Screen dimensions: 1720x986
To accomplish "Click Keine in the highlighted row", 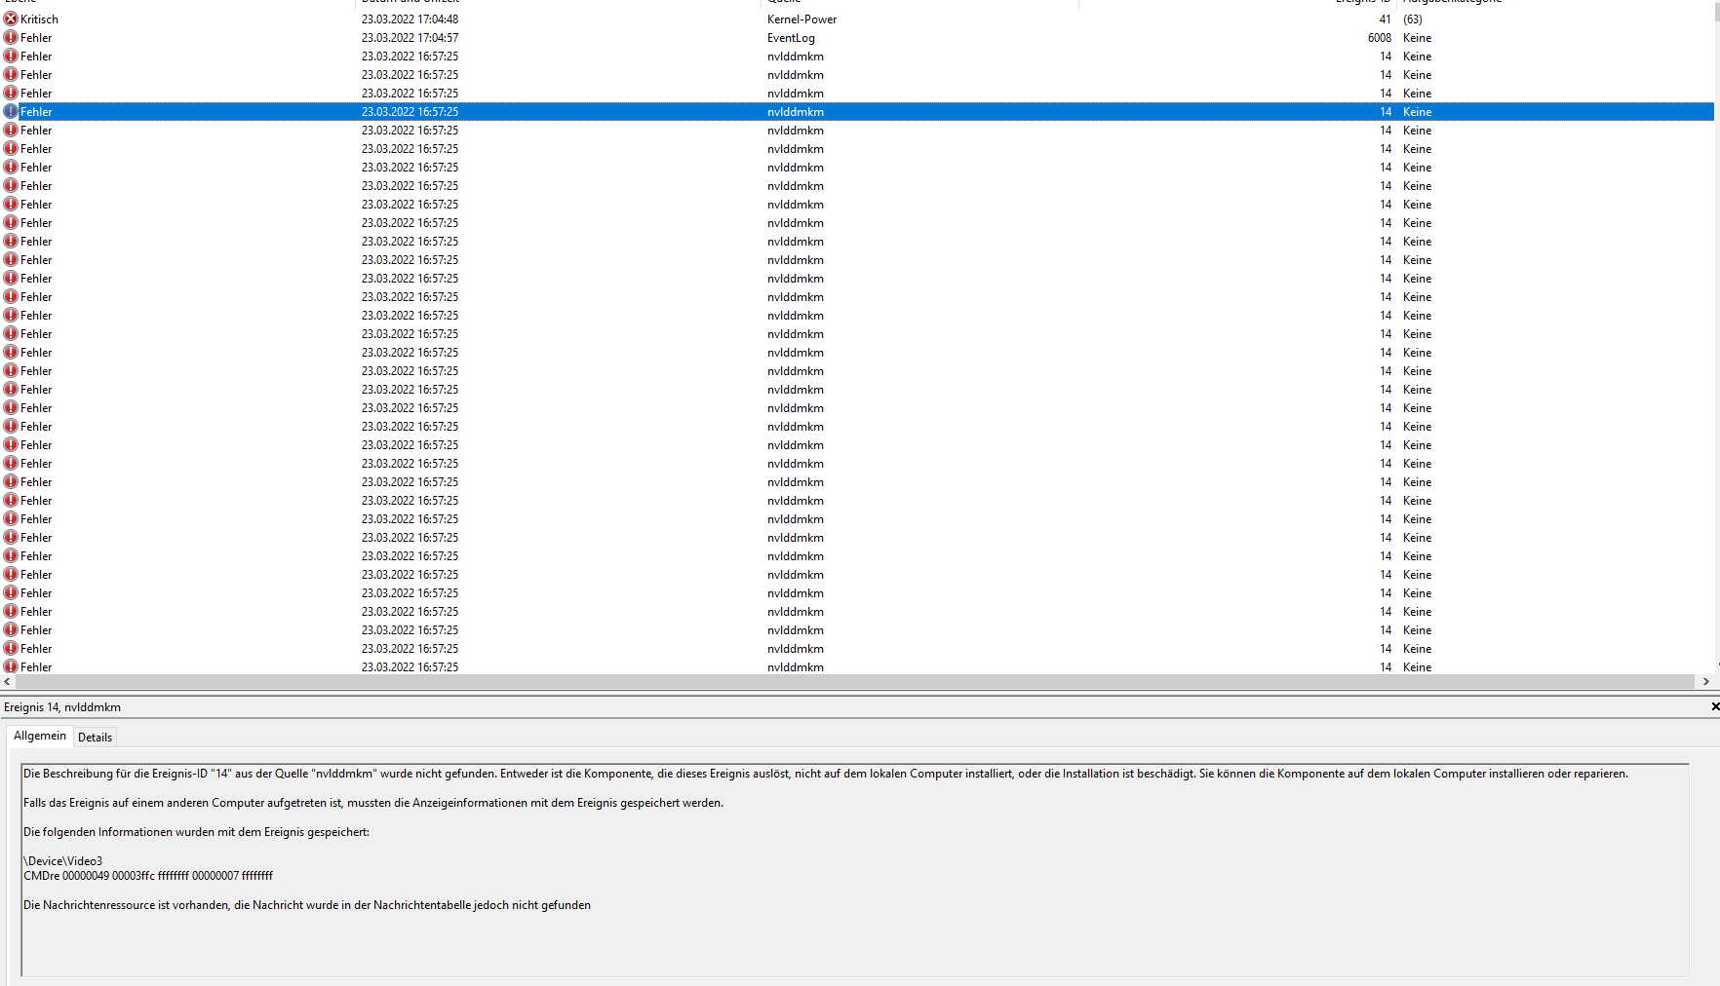I will pyautogui.click(x=1417, y=112).
